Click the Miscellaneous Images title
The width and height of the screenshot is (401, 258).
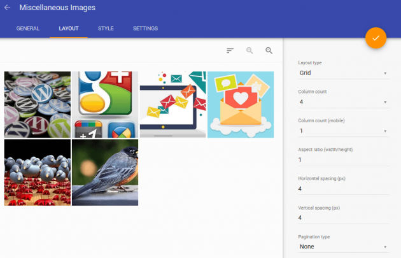pyautogui.click(x=57, y=8)
